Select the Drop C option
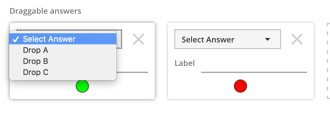Image resolution: width=330 pixels, height=118 pixels. tap(63, 72)
